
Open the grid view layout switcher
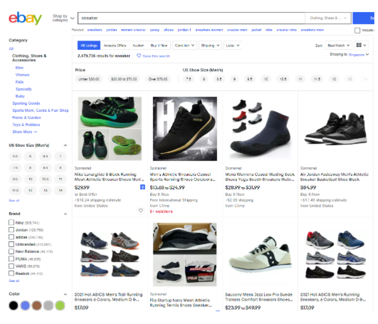361,45
